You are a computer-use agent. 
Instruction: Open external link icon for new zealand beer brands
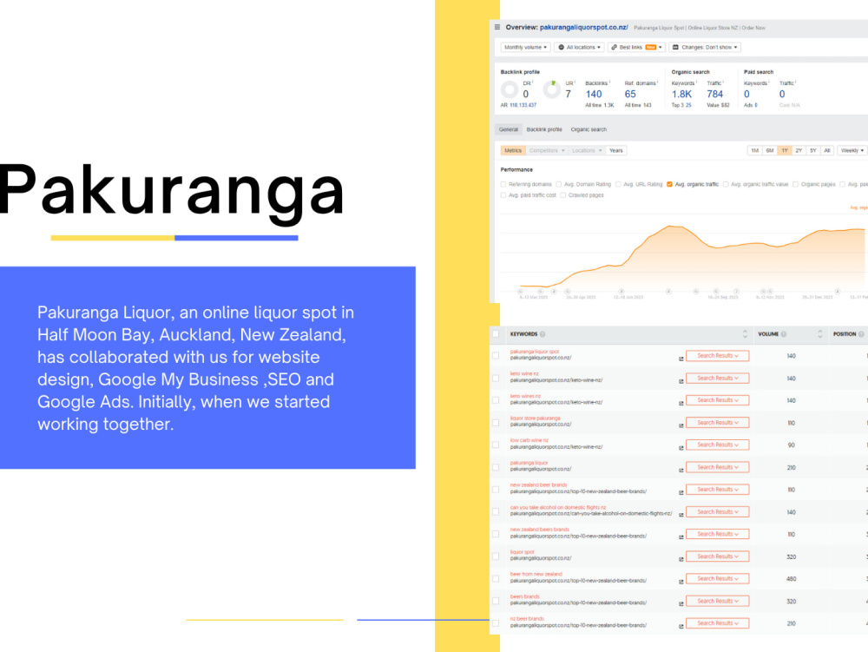pyautogui.click(x=681, y=492)
